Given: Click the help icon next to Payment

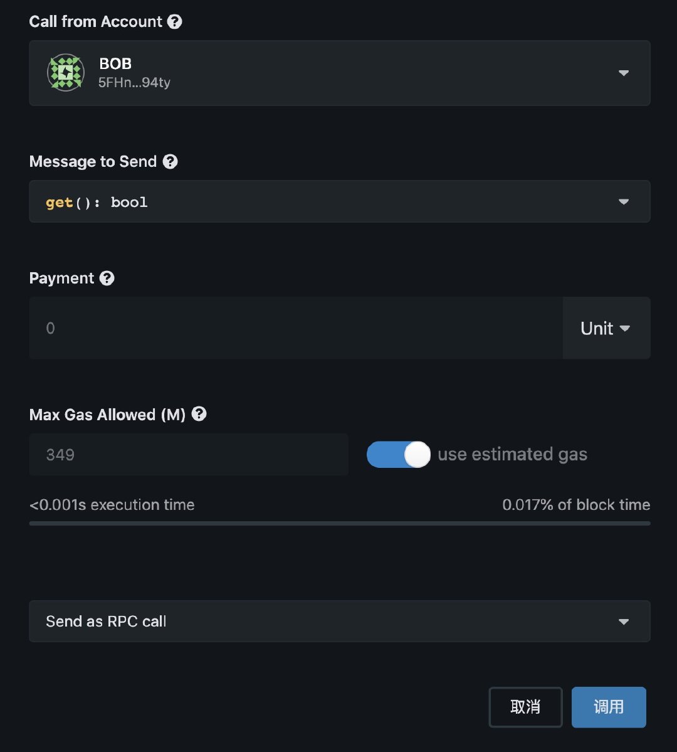Looking at the screenshot, I should (107, 278).
